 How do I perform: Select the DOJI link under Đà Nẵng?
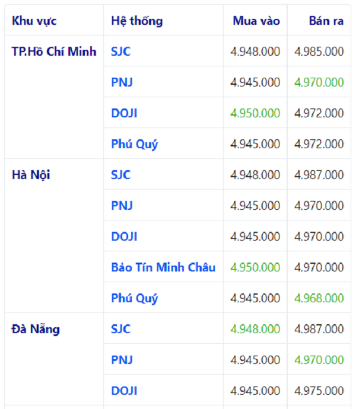(x=124, y=391)
